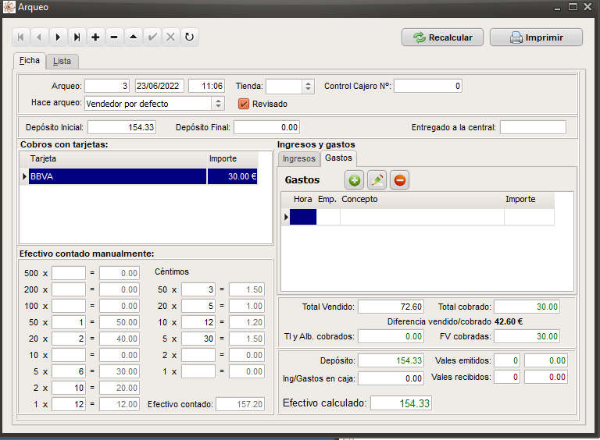Screen dimensions: 600x440
Task: Click Total cobrado field
Action: pos(527,307)
